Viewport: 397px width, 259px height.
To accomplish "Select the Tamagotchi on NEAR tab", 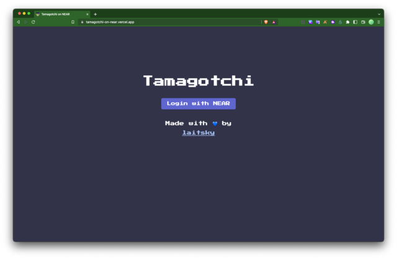I will tap(62, 14).
